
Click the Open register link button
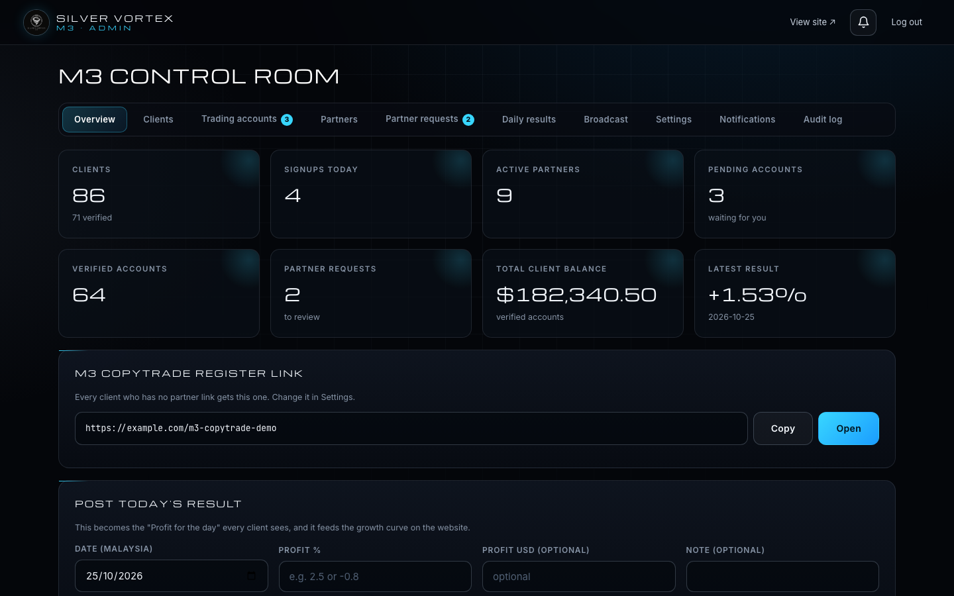click(849, 428)
